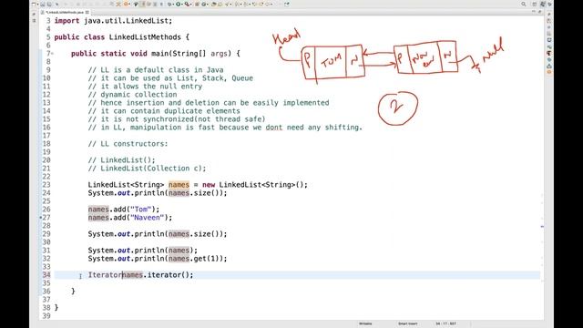583x328 pixels.
Task: Click the import java.util.LinkedList line
Action: coord(113,21)
